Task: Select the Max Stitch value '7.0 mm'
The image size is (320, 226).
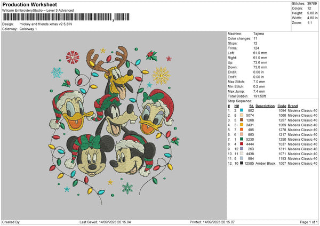Action: [259, 82]
